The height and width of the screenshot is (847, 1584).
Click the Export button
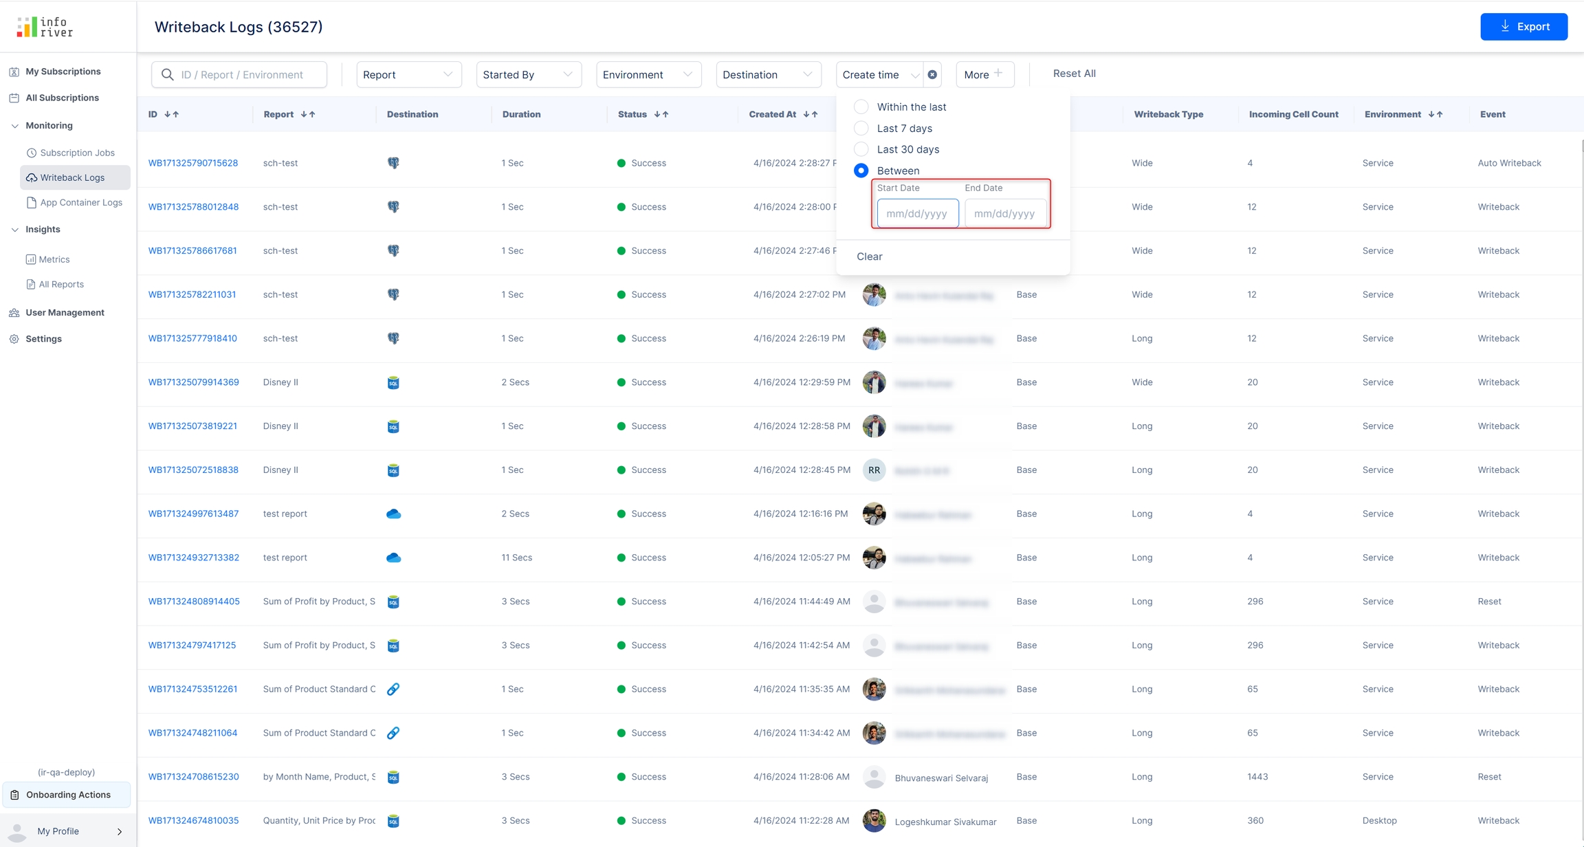(1523, 27)
